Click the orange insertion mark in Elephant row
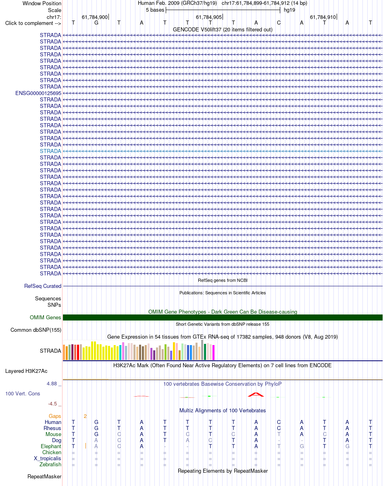 [86, 446]
